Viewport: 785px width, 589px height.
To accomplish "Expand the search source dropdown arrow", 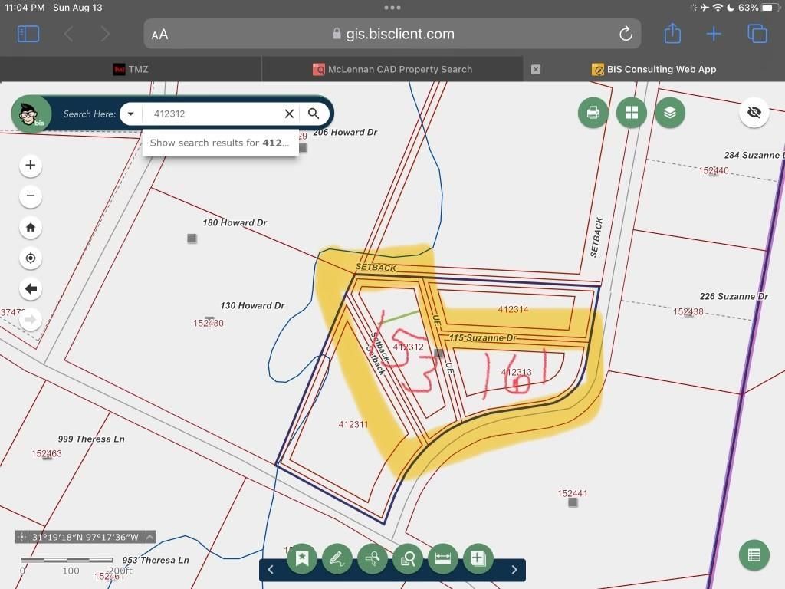I will pyautogui.click(x=131, y=114).
